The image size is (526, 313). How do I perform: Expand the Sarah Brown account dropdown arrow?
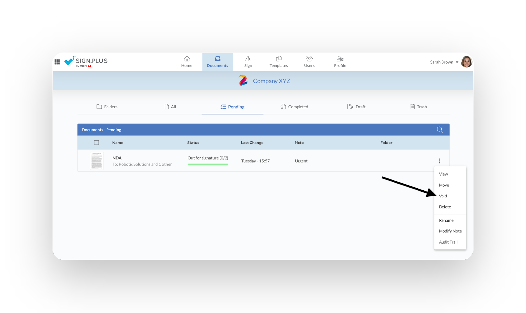tap(457, 62)
